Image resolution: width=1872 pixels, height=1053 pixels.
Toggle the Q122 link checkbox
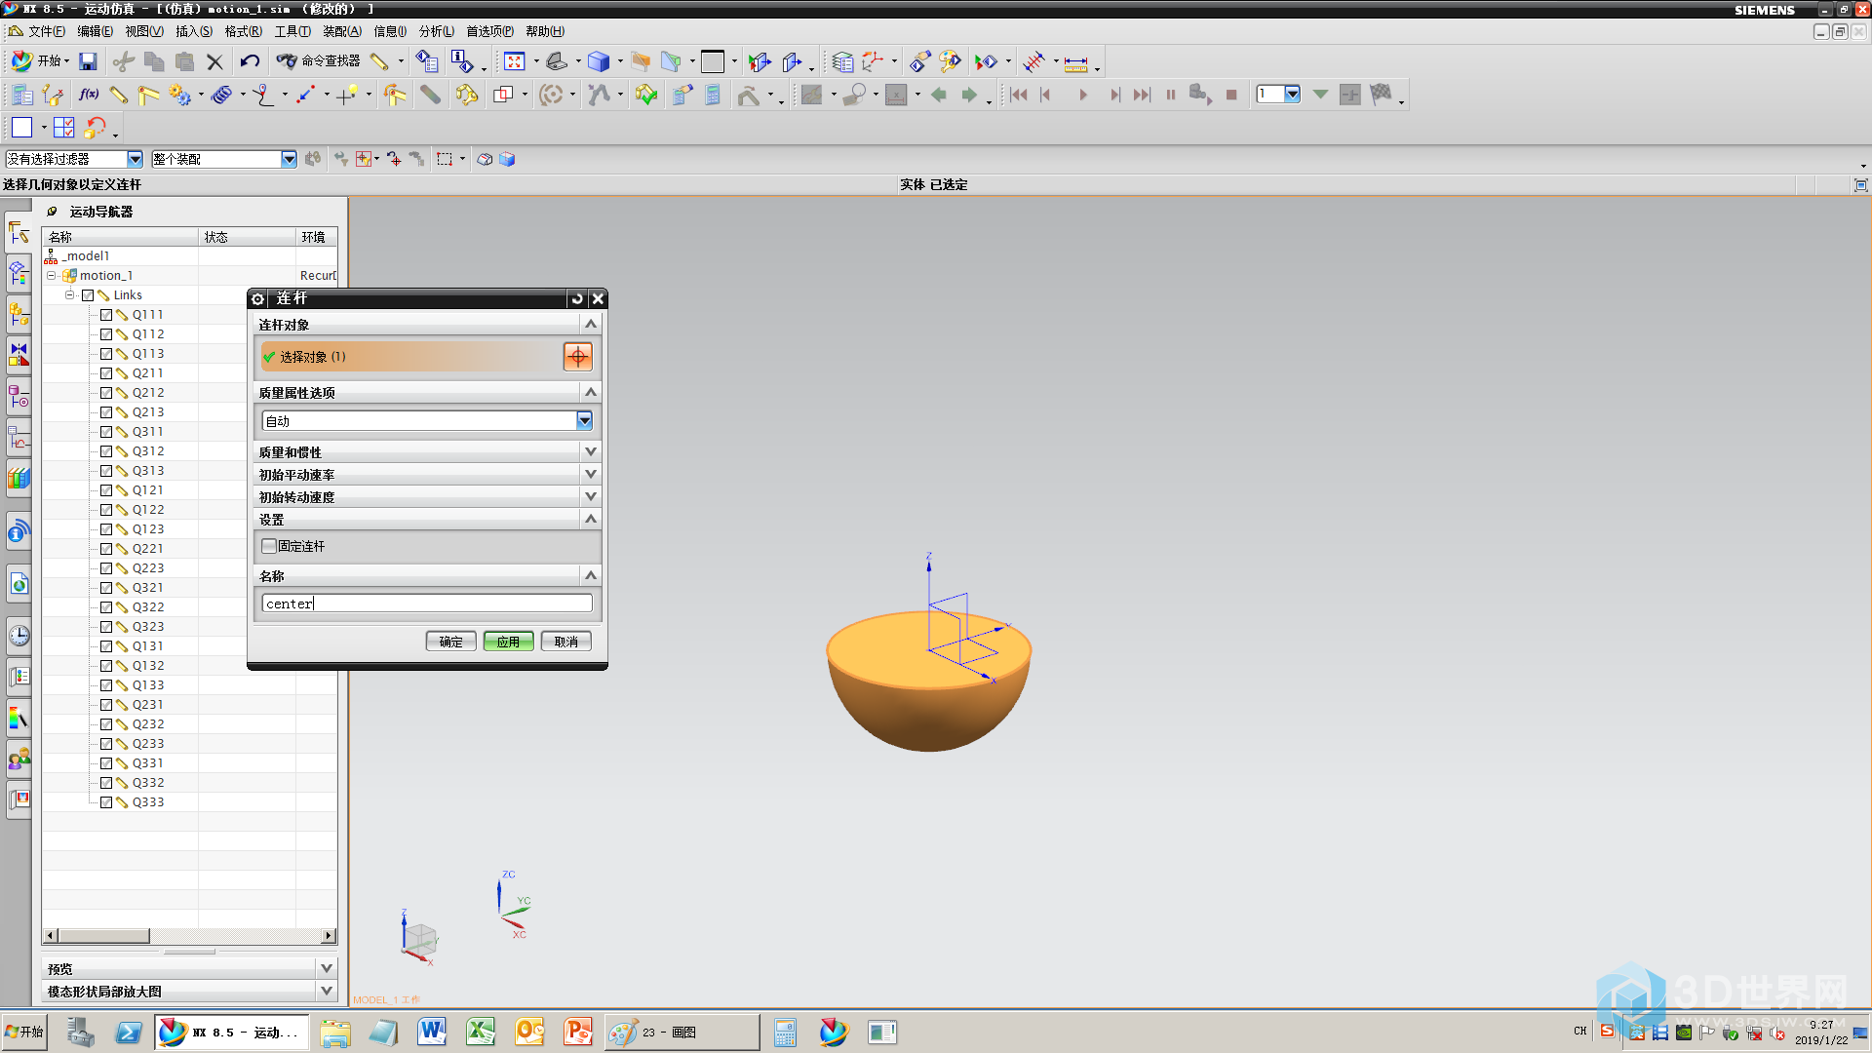point(106,510)
